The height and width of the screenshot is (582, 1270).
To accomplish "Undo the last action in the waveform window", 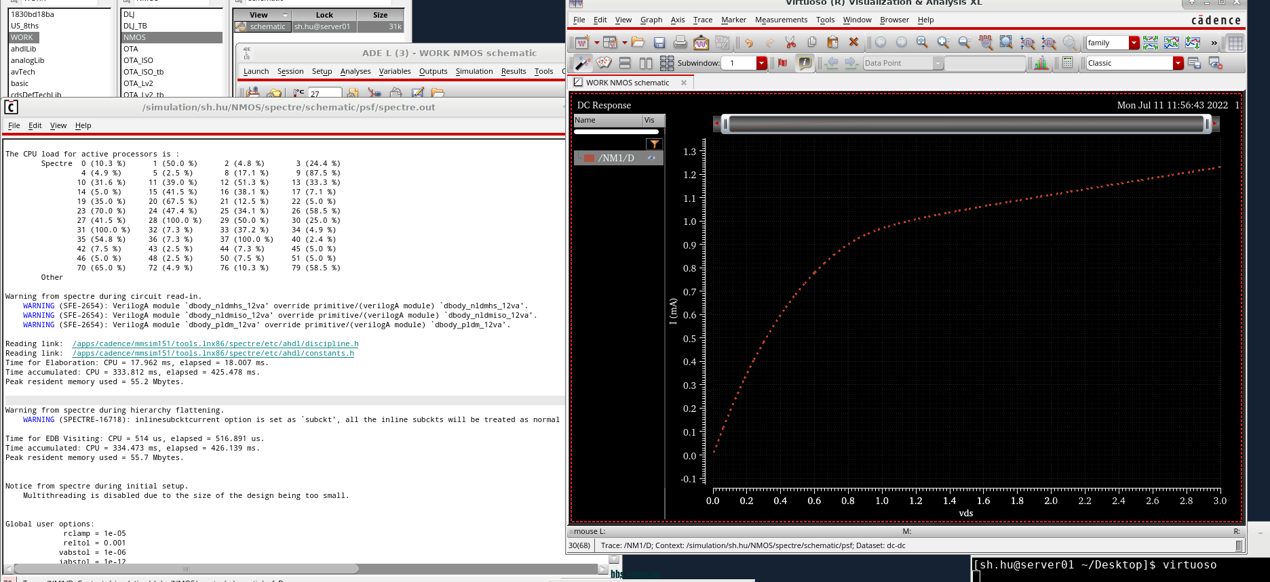I will [749, 43].
